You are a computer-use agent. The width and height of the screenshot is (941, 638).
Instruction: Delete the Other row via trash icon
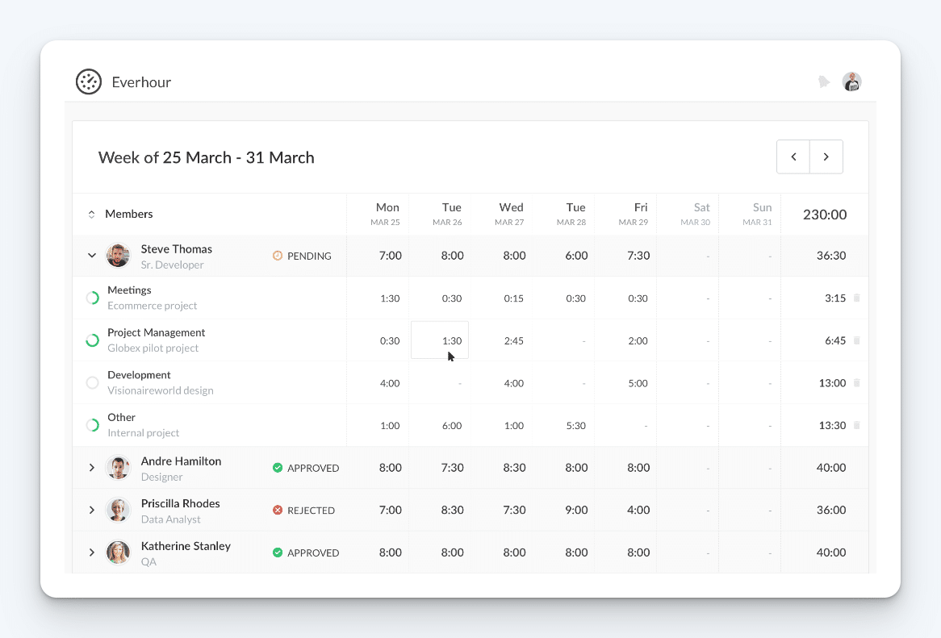pos(857,425)
